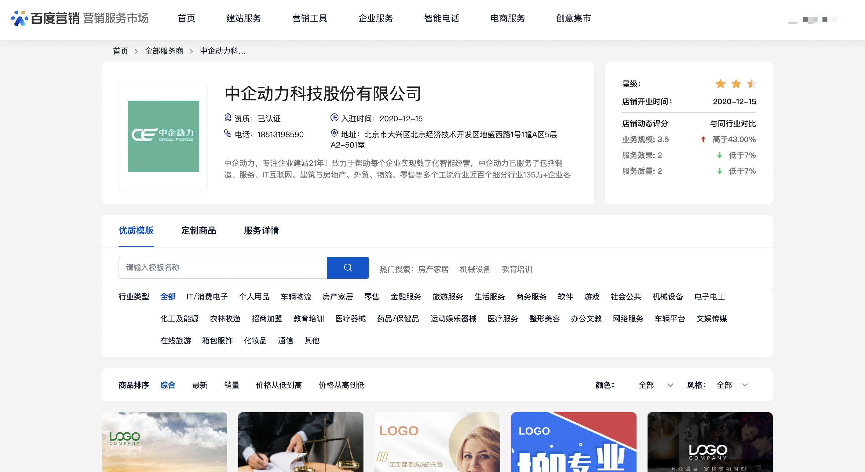Click the phone icon beside 电话
The height and width of the screenshot is (472, 865).
[228, 134]
